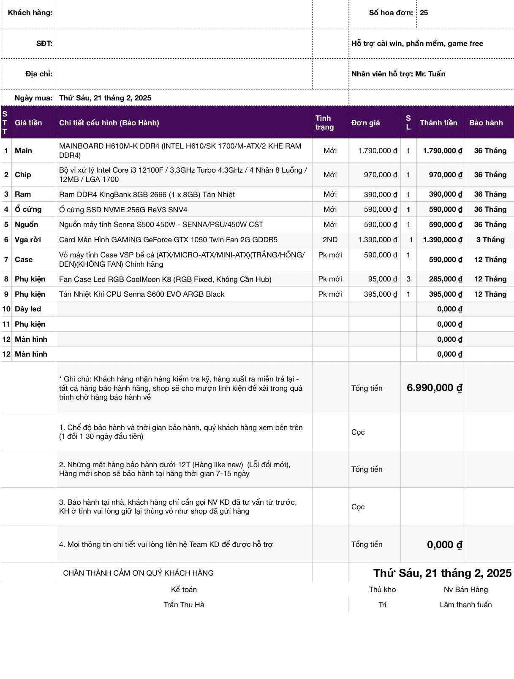Select the 'Chi tiết cấu hình' column header

pyautogui.click(x=109, y=123)
